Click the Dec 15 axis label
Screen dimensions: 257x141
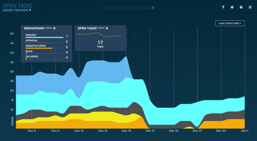coord(102,131)
